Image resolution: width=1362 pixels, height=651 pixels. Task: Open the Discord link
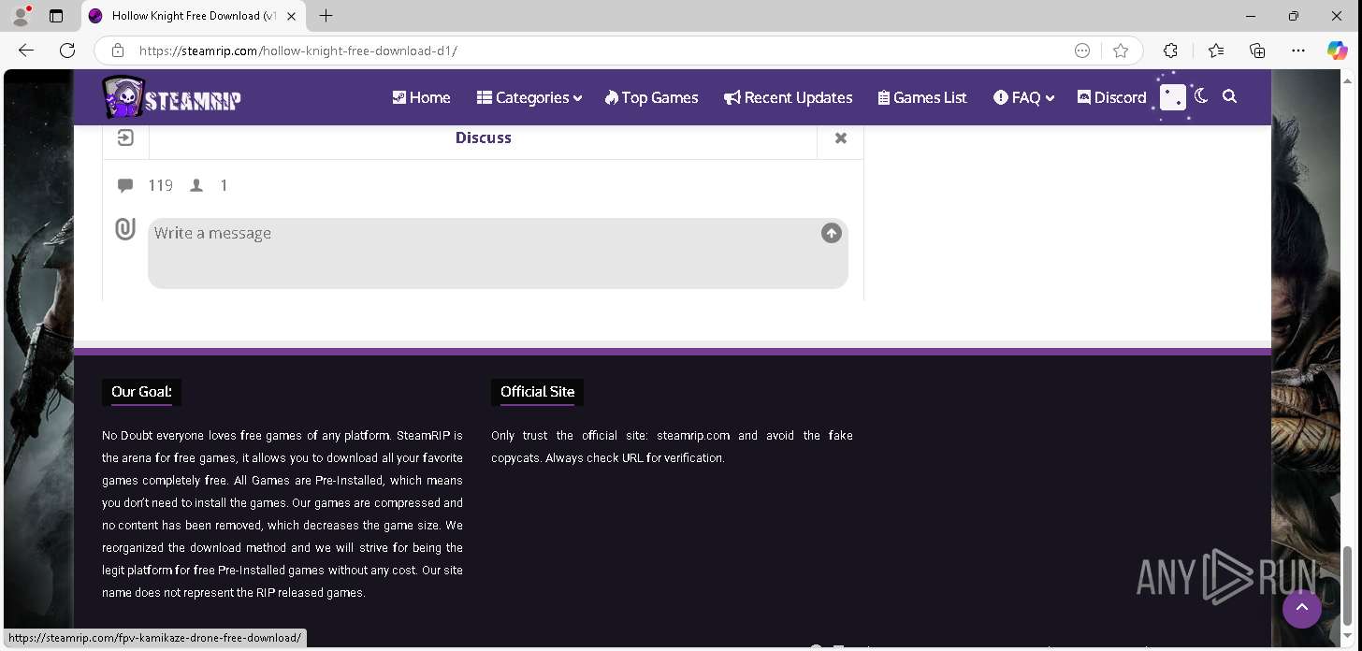click(x=1111, y=97)
